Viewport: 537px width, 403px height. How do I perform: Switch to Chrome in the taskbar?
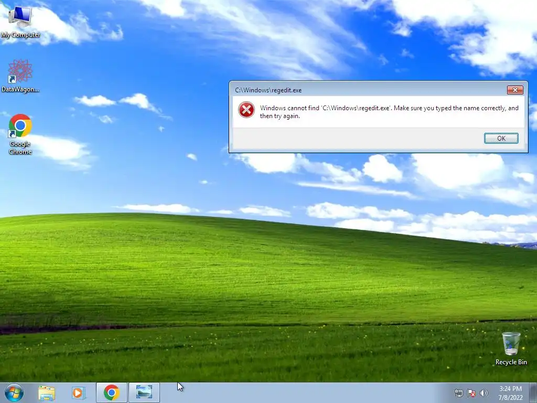click(x=111, y=393)
